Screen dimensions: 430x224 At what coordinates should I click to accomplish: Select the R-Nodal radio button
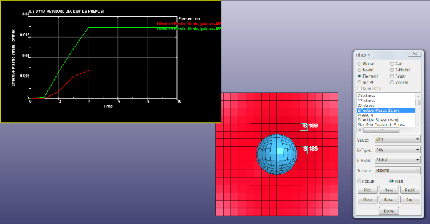[x=392, y=70]
